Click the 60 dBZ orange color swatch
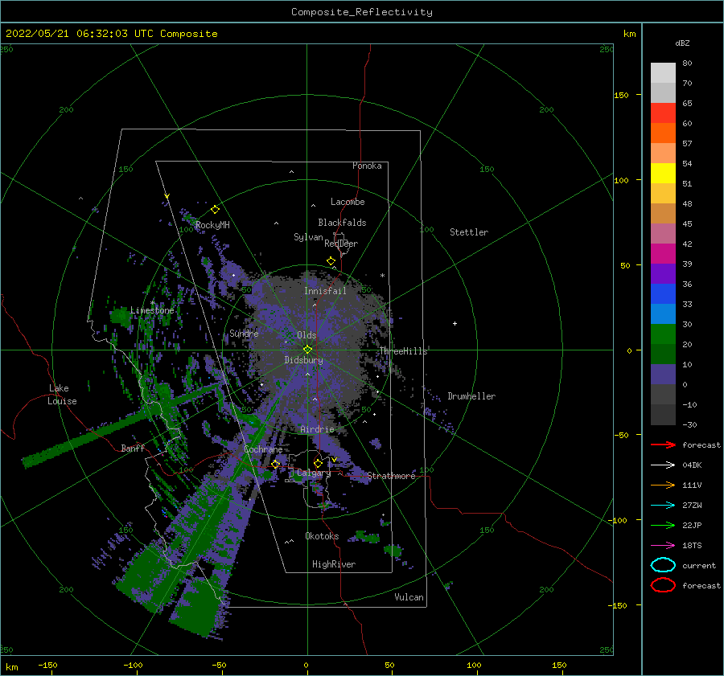 (x=663, y=133)
